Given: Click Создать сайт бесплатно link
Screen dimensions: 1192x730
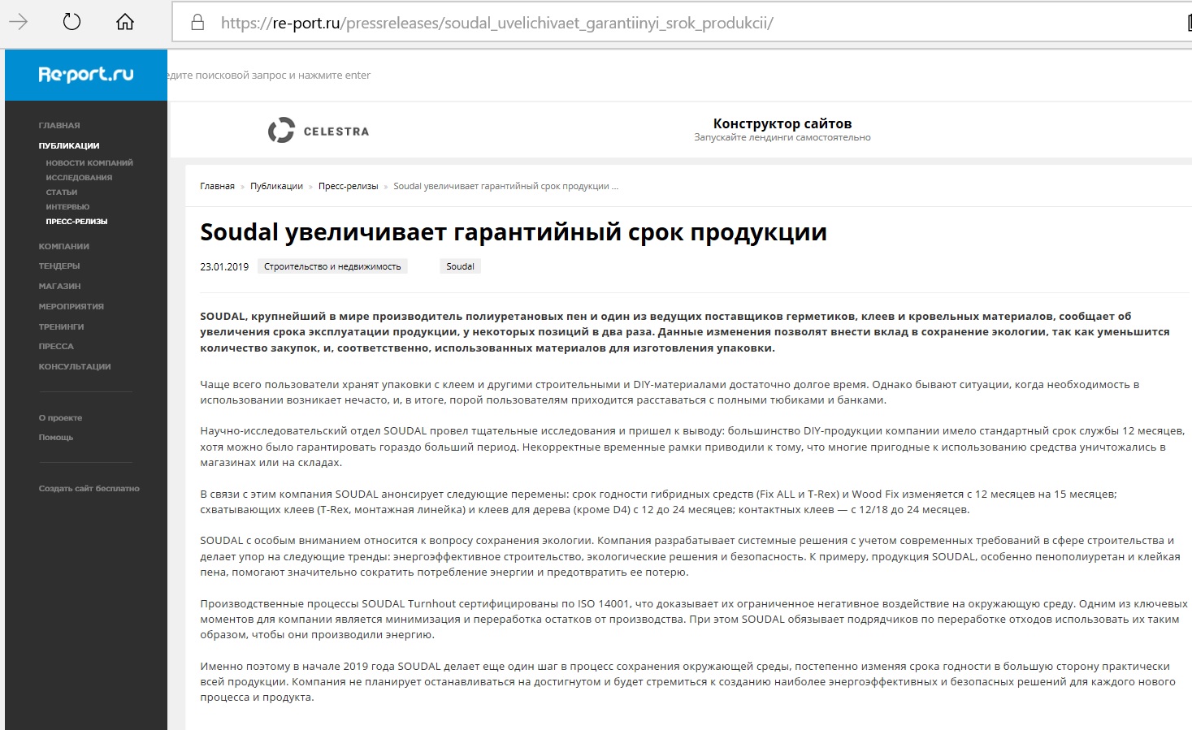Looking at the screenshot, I should pos(89,489).
